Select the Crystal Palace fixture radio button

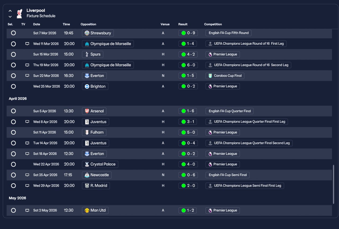pyautogui.click(x=14, y=164)
